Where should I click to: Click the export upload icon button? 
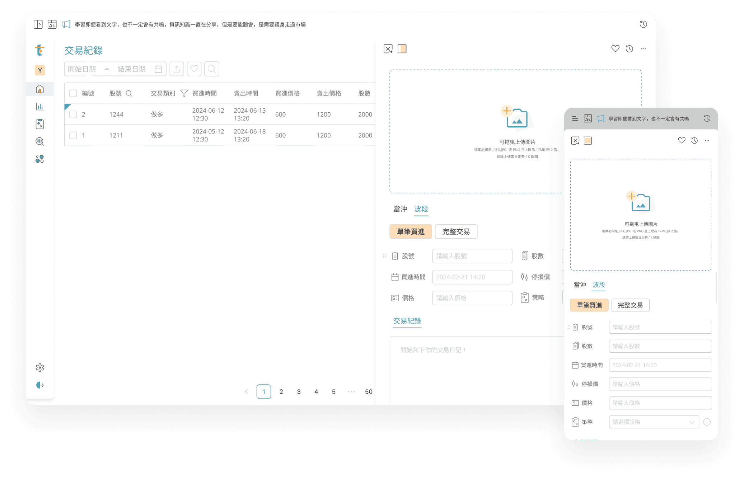coord(177,69)
